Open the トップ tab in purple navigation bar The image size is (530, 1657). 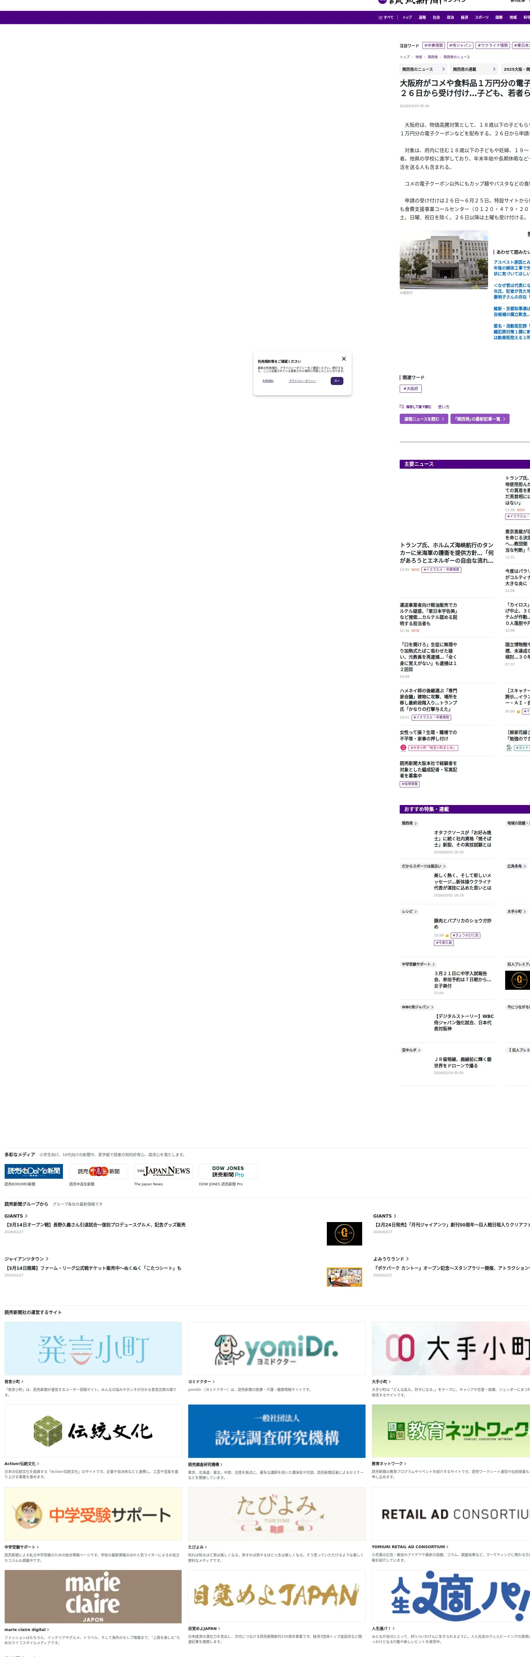point(407,17)
